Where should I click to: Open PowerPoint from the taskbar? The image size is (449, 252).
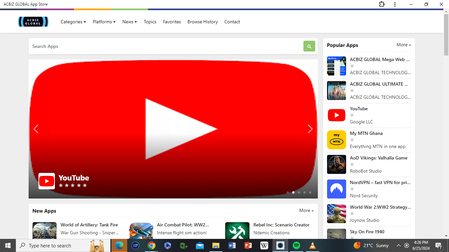(x=248, y=245)
